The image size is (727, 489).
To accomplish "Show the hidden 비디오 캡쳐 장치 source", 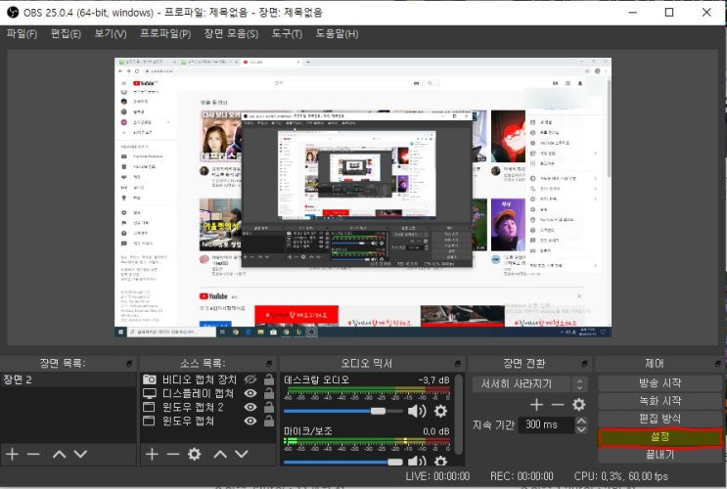I will [x=250, y=379].
